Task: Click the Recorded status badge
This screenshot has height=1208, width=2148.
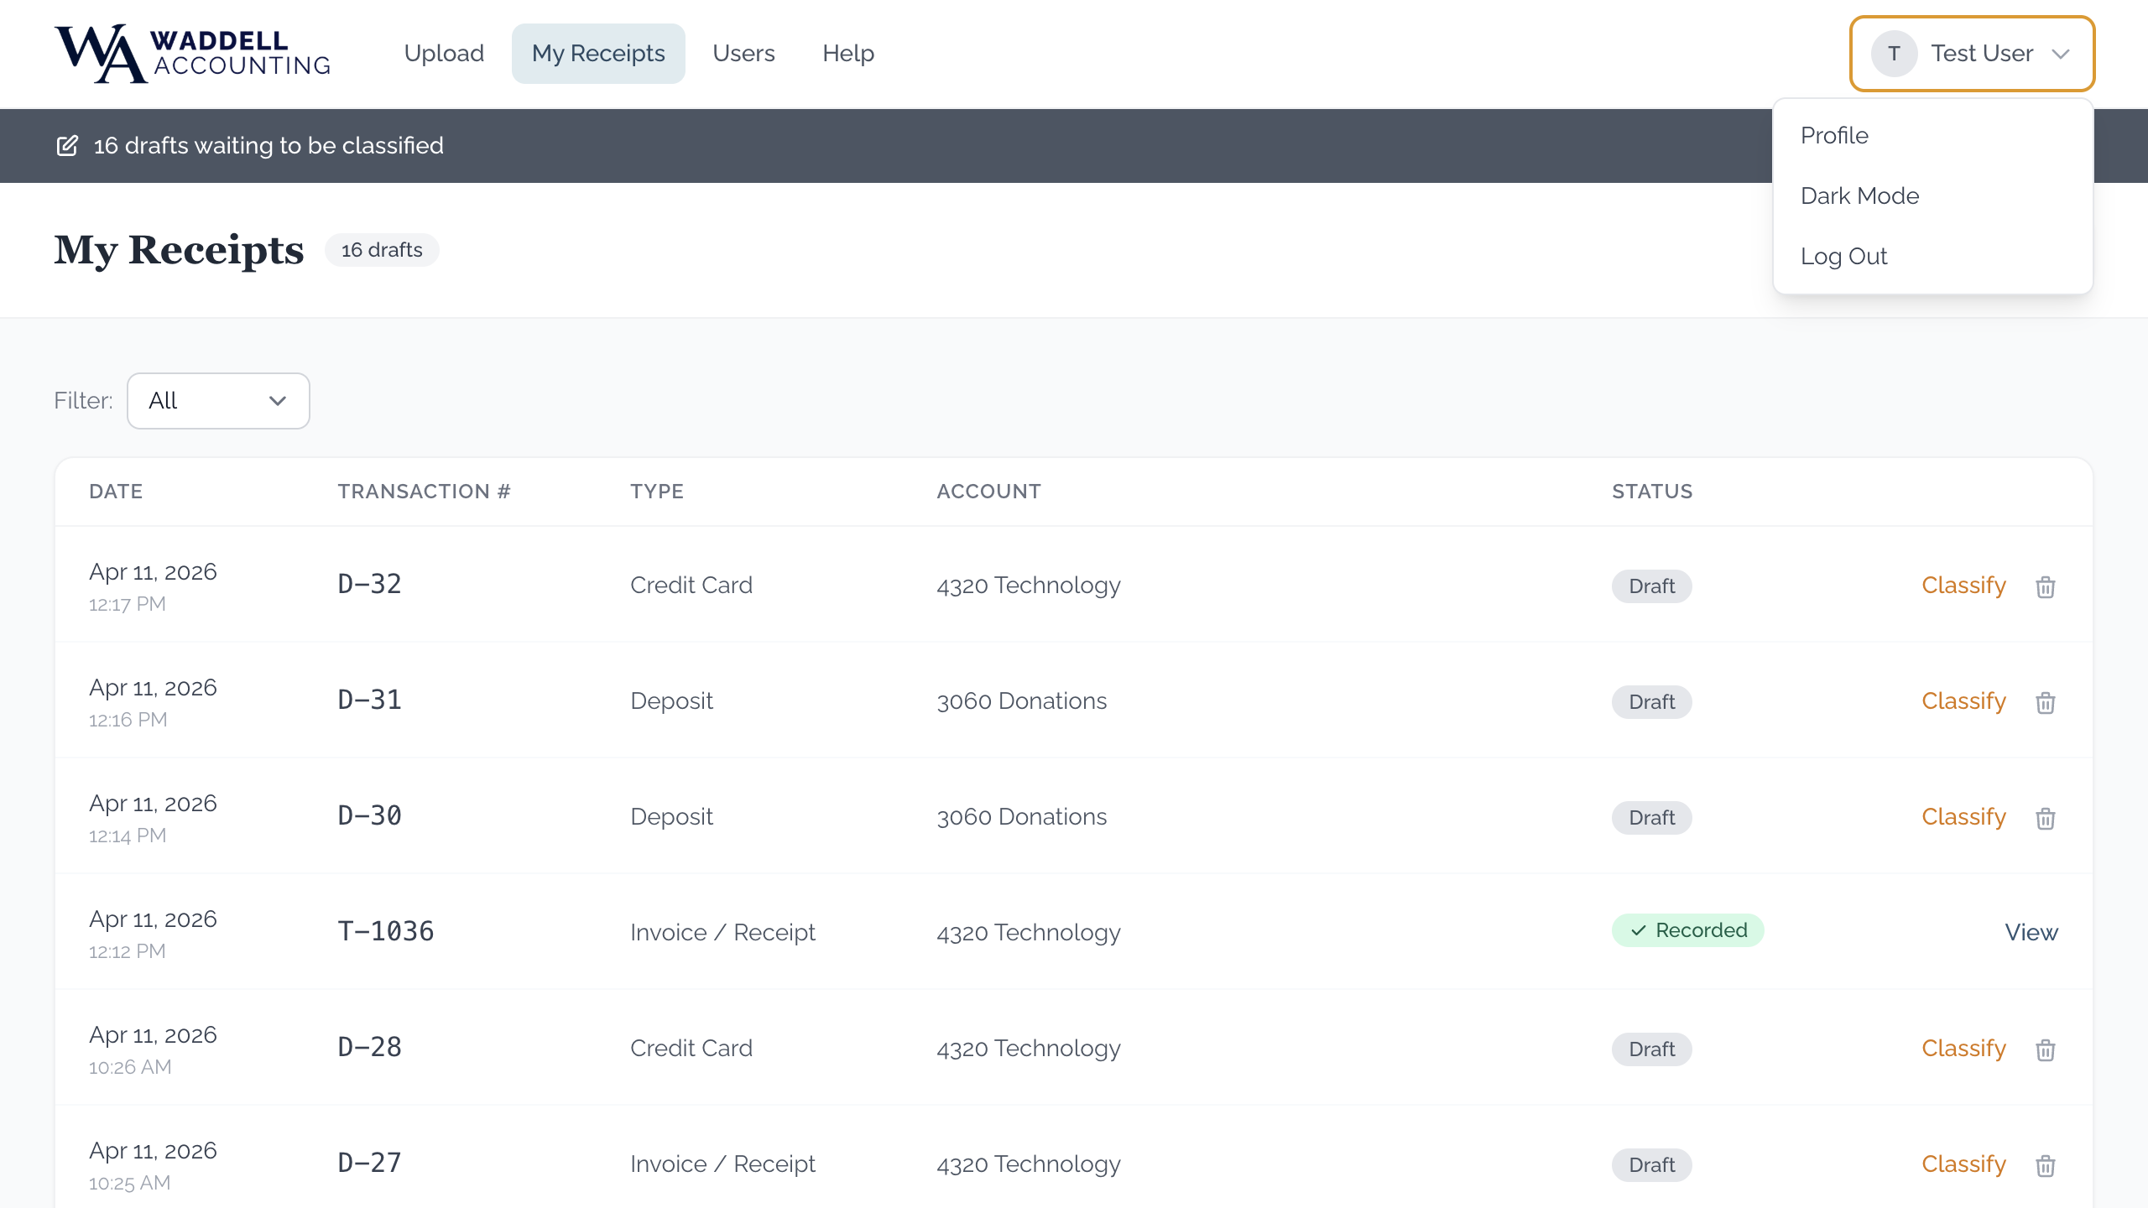Action: pyautogui.click(x=1687, y=931)
